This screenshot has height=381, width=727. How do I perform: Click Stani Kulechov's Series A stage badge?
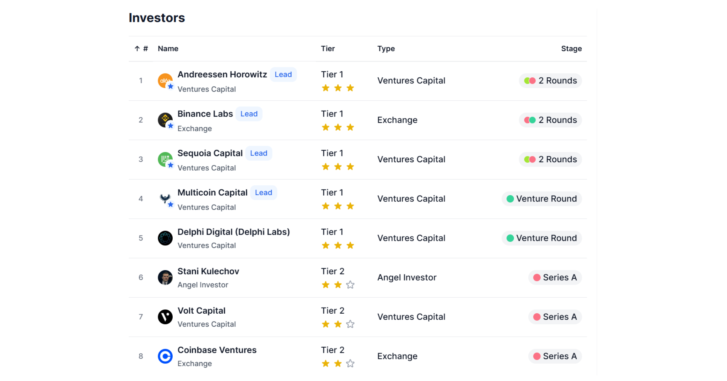click(x=555, y=277)
